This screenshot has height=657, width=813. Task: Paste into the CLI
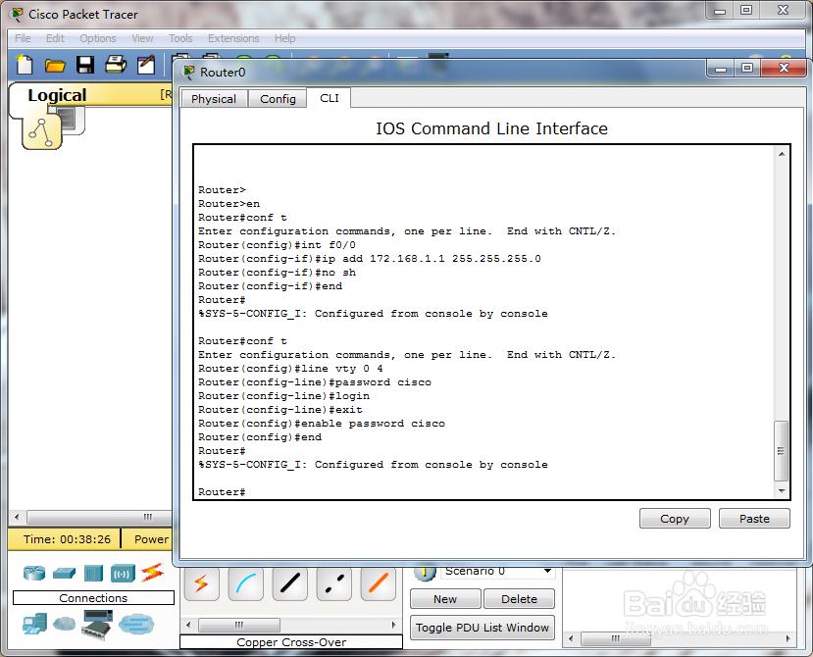(x=754, y=519)
